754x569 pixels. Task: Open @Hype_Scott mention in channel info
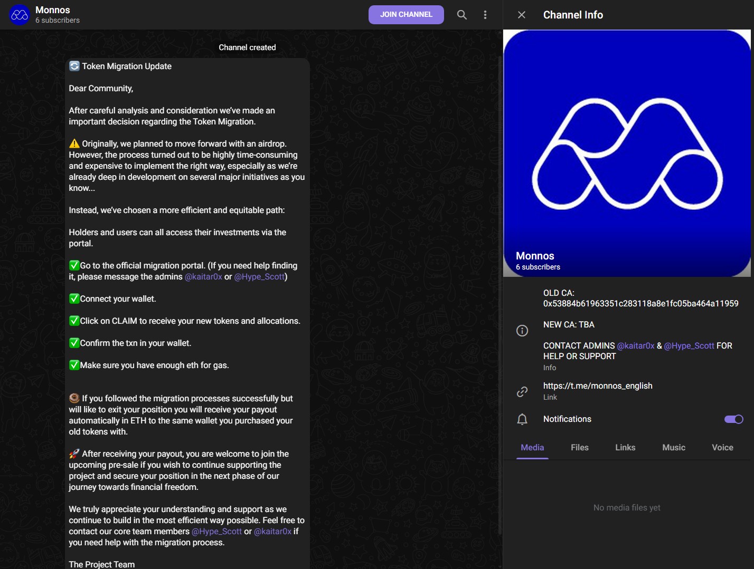coord(689,346)
